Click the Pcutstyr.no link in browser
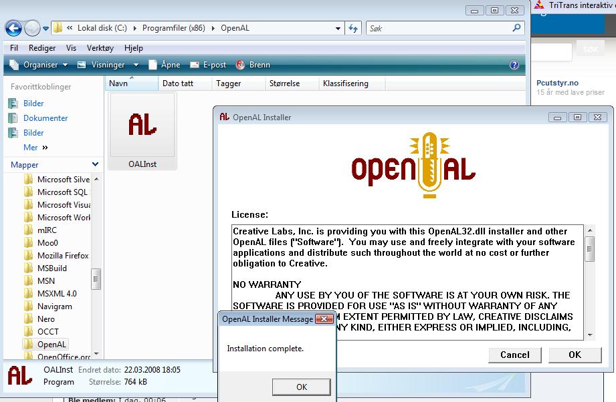The image size is (616, 402). (557, 83)
